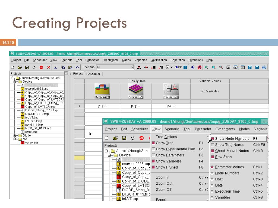The height and width of the screenshot is (208, 278).
Task: Uncheck Show Node Numbers in submenu
Action: coord(213,139)
